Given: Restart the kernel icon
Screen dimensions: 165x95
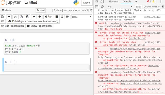Looking at the screenshot, I should 62,17.
